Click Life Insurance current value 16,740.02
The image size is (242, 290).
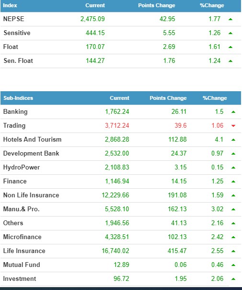[115, 251]
